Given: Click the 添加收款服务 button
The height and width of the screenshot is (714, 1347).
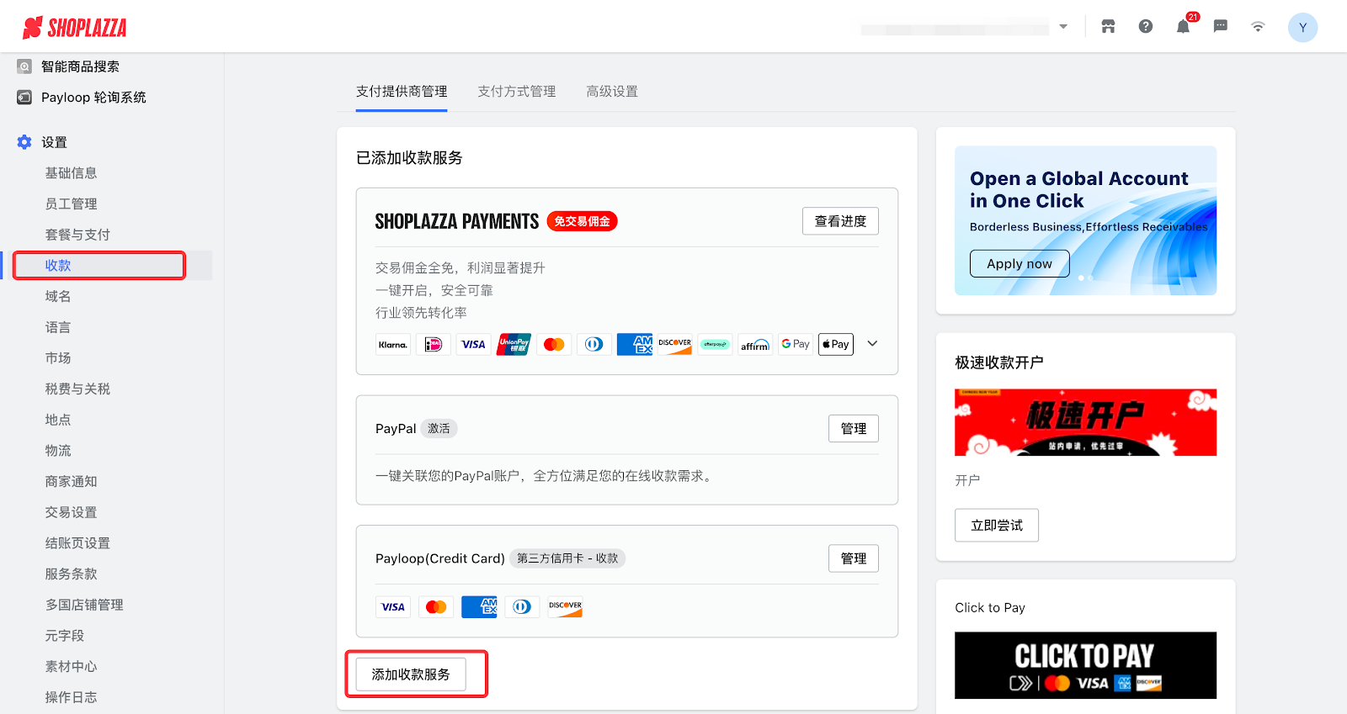Looking at the screenshot, I should pyautogui.click(x=411, y=674).
